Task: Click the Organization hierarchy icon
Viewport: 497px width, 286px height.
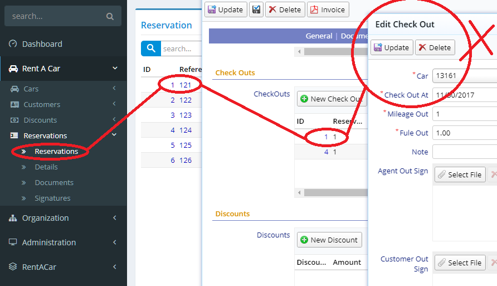Action: coord(13,218)
